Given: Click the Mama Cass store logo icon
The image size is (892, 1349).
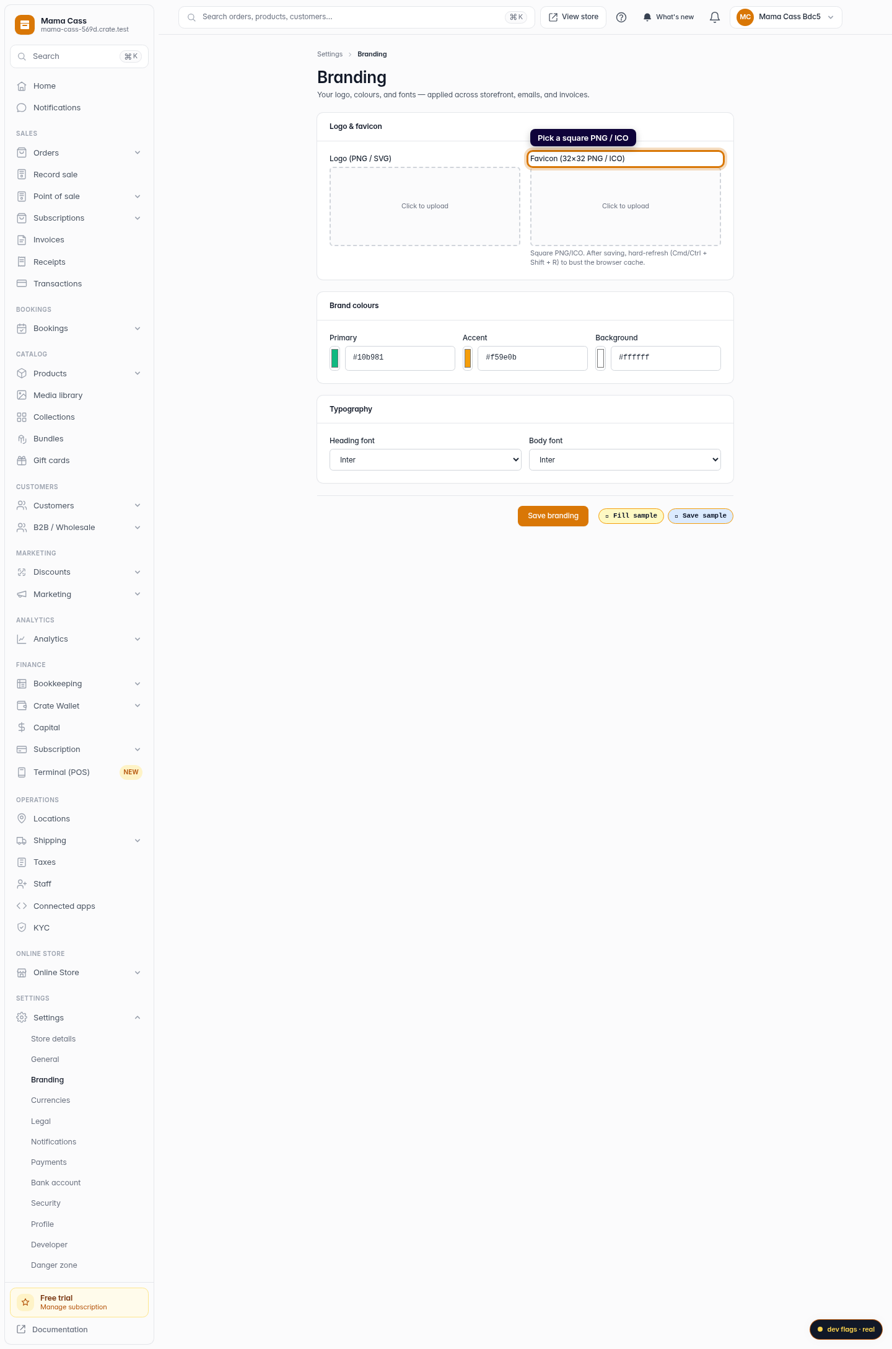Looking at the screenshot, I should (x=25, y=25).
